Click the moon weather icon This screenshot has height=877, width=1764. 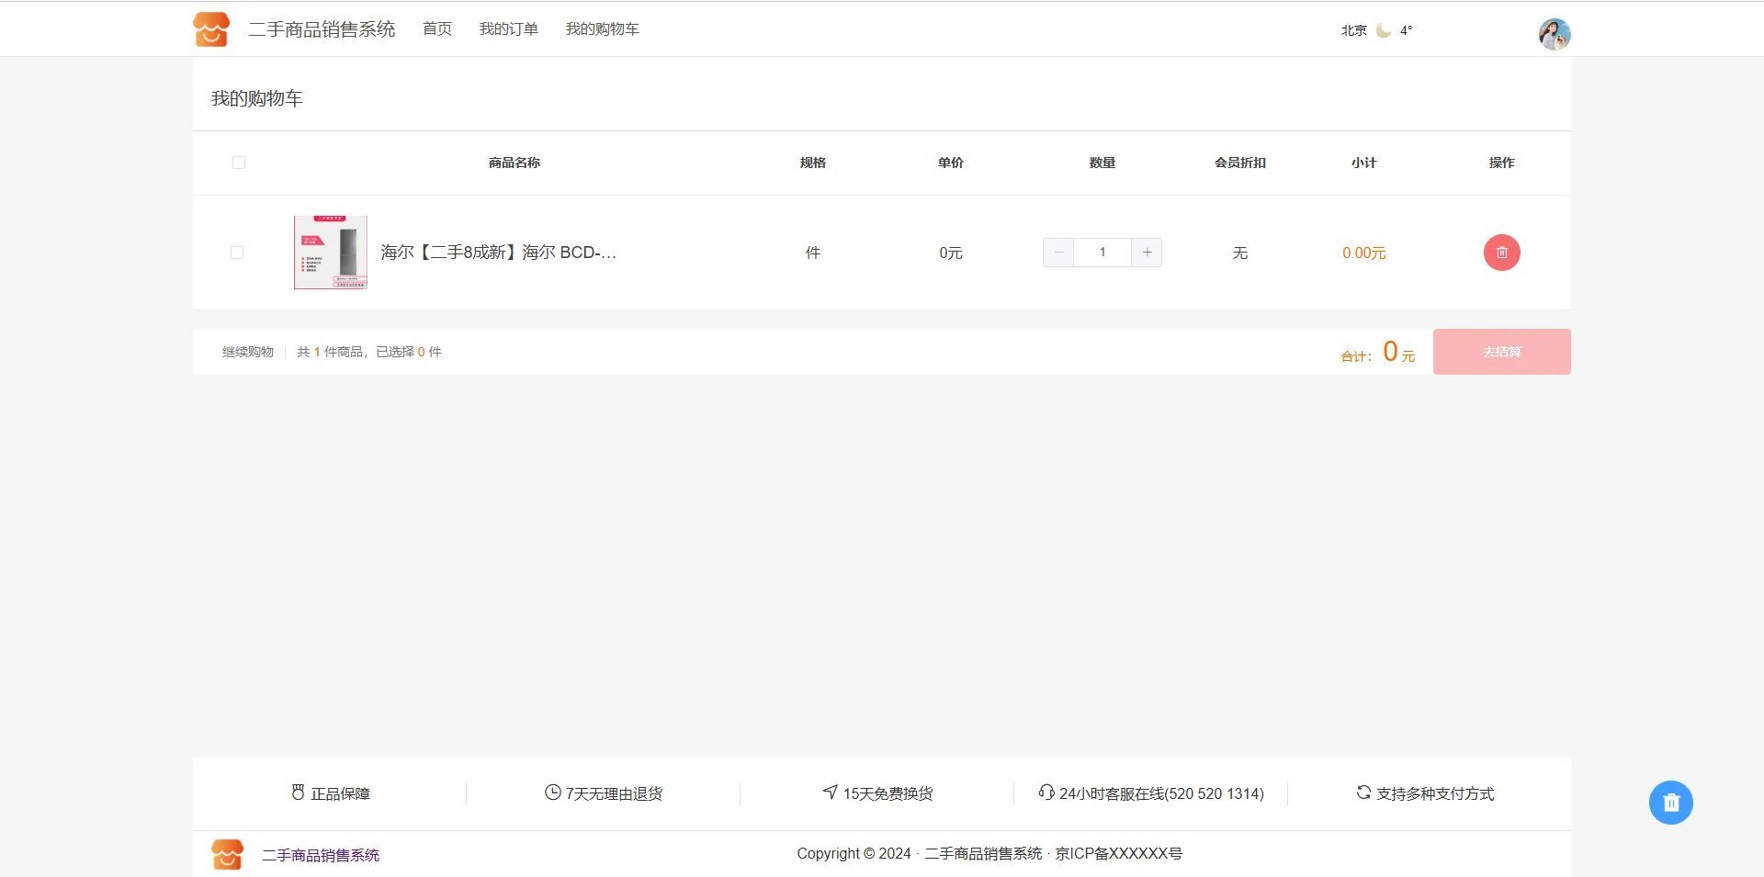click(x=1383, y=30)
